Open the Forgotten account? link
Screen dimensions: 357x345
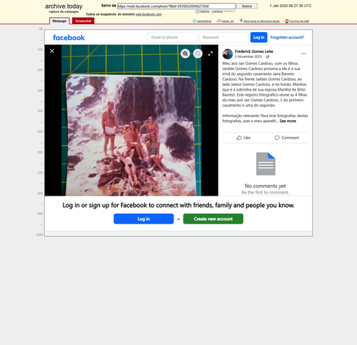[x=287, y=37]
